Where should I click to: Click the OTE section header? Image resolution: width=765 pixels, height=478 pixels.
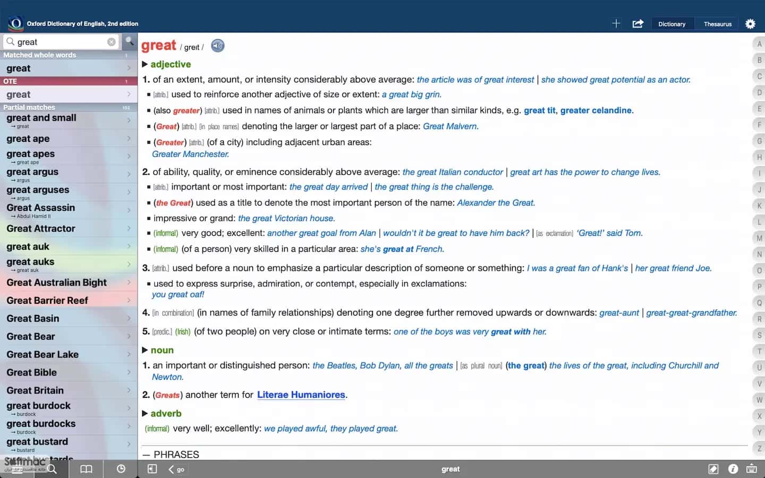pyautogui.click(x=69, y=81)
